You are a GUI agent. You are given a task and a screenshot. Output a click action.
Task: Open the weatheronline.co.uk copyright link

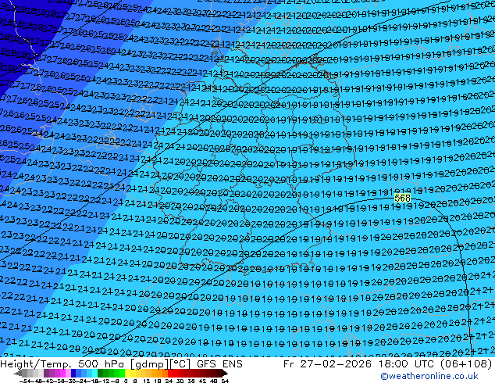click(429, 376)
